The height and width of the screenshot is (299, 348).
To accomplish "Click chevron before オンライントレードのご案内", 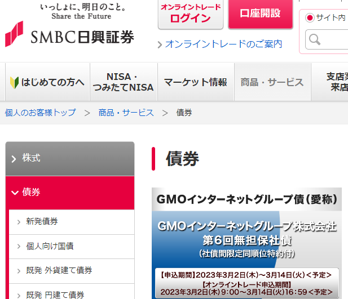I will pos(160,44).
